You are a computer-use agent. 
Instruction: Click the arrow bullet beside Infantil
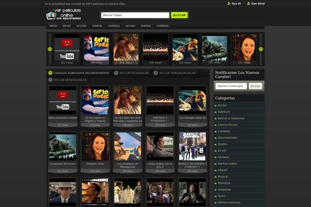tap(216, 170)
